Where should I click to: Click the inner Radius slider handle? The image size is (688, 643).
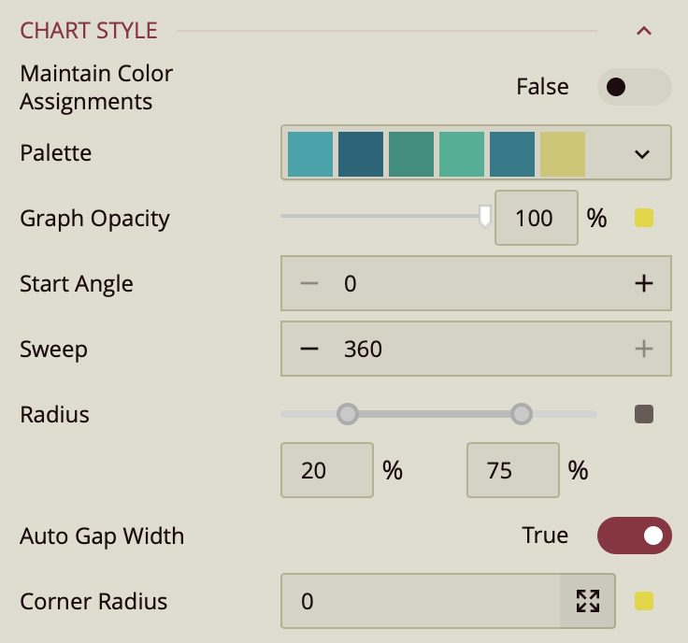point(348,414)
